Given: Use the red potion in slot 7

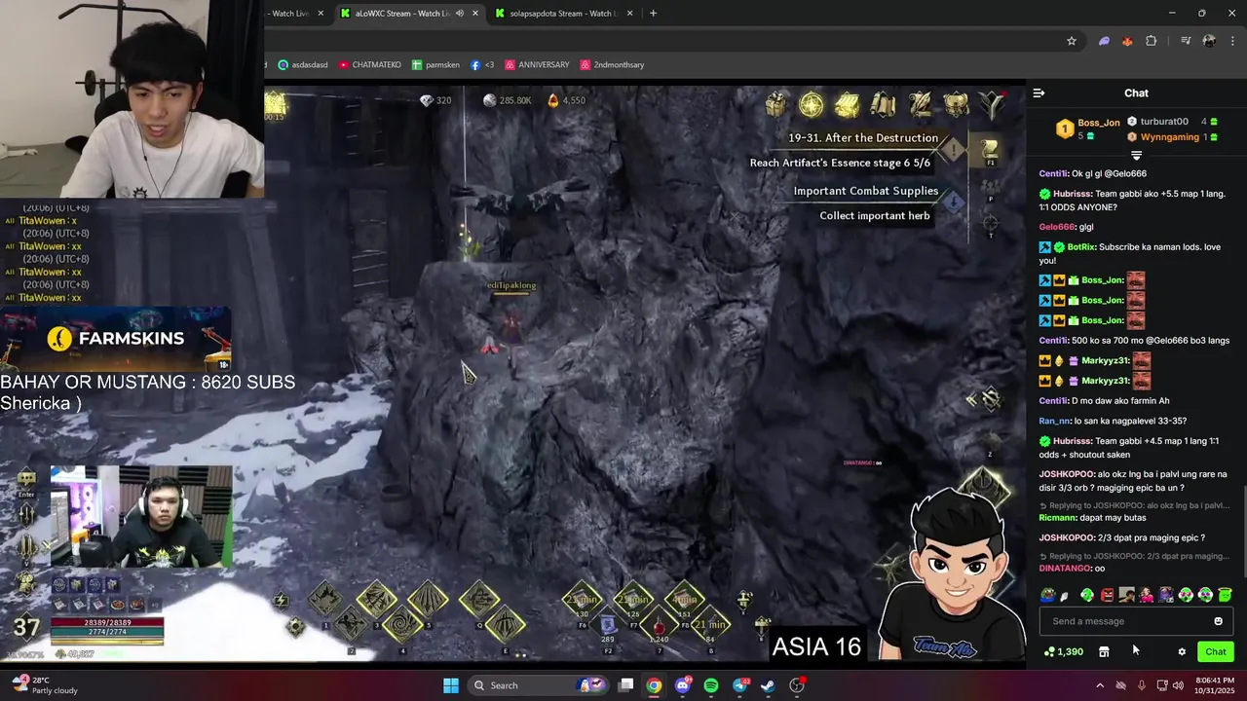Looking at the screenshot, I should click(660, 624).
